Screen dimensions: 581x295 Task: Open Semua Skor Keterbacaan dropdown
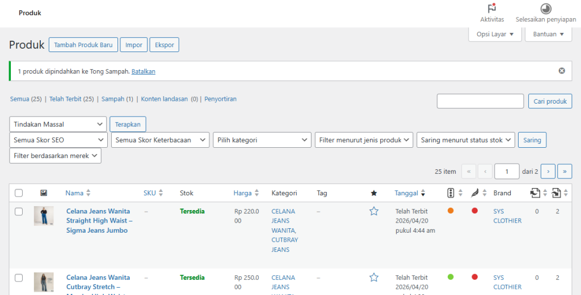click(160, 140)
